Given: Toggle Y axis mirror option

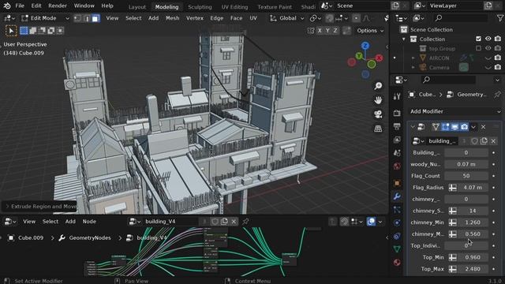Looking at the screenshot, I should coord(327,31).
